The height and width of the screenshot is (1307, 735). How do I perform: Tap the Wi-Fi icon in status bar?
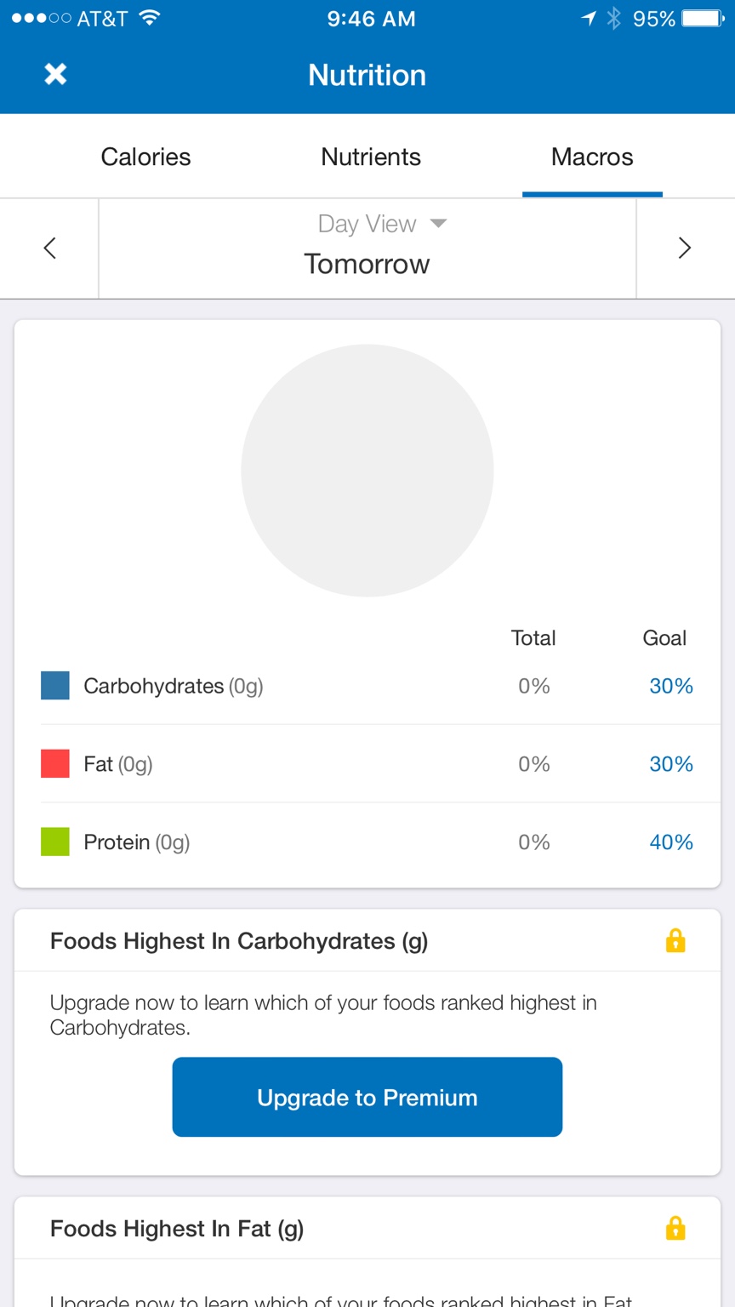[x=150, y=18]
